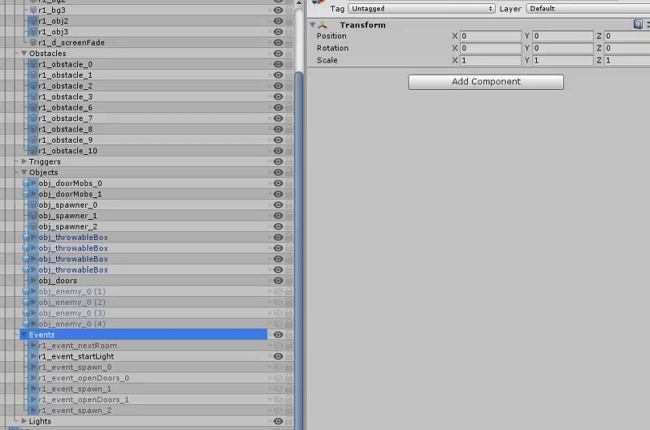Open Transform component help icon
This screenshot has height=430, width=650.
click(638, 24)
